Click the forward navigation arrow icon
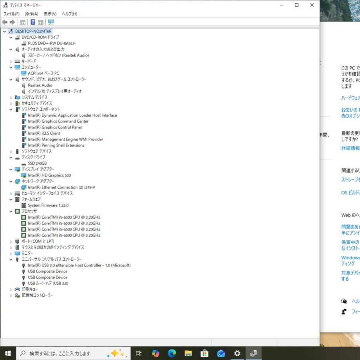This screenshot has width=360, height=360. pyautogui.click(x=12, y=22)
